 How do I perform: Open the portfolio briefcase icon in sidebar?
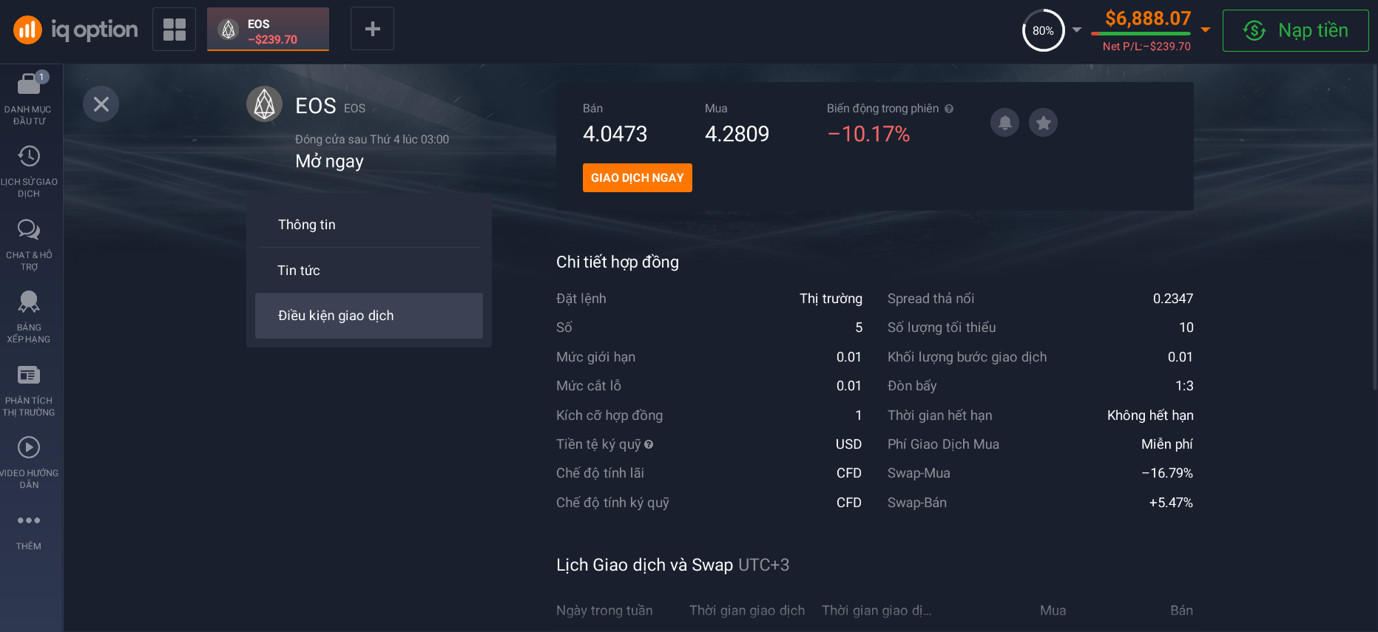[29, 84]
